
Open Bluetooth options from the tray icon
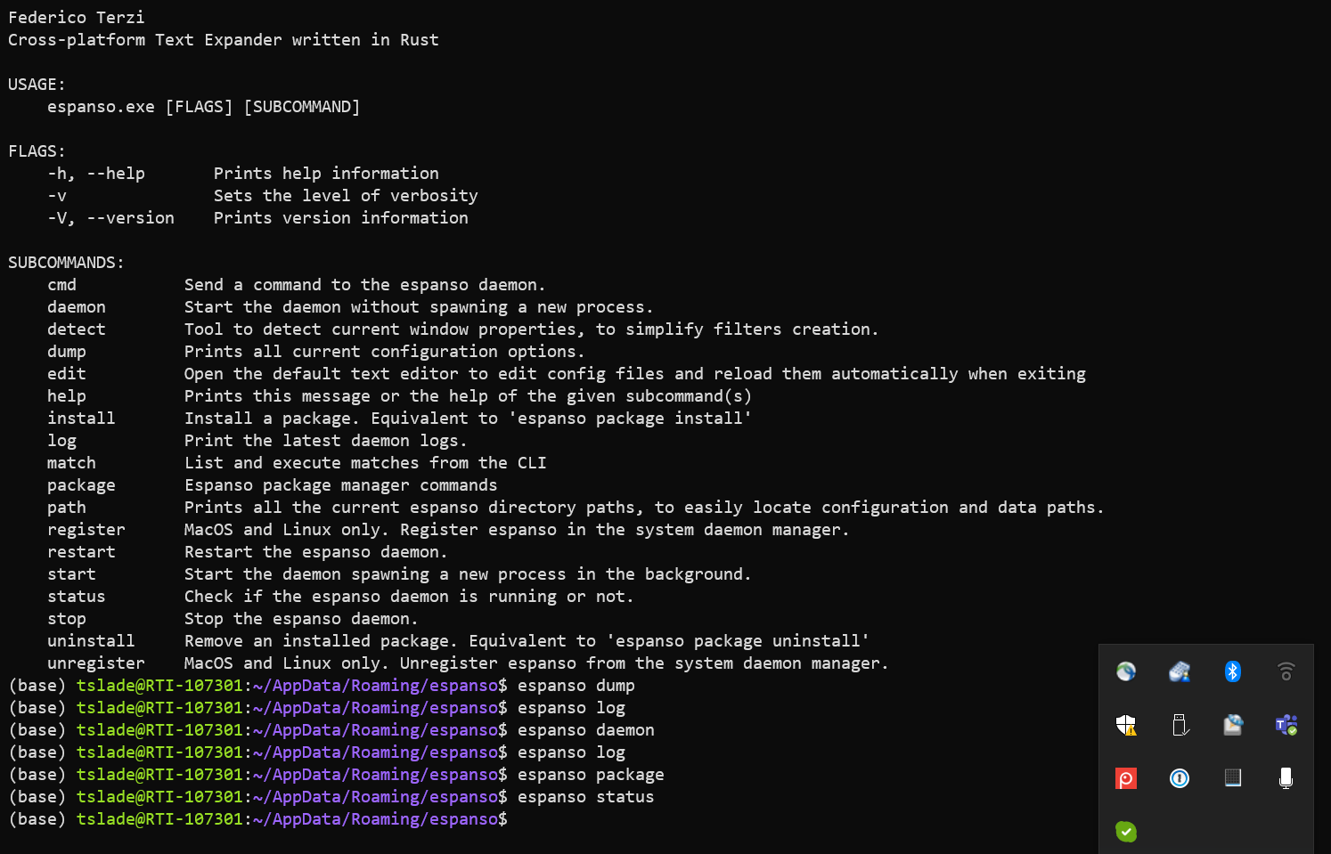click(1233, 671)
